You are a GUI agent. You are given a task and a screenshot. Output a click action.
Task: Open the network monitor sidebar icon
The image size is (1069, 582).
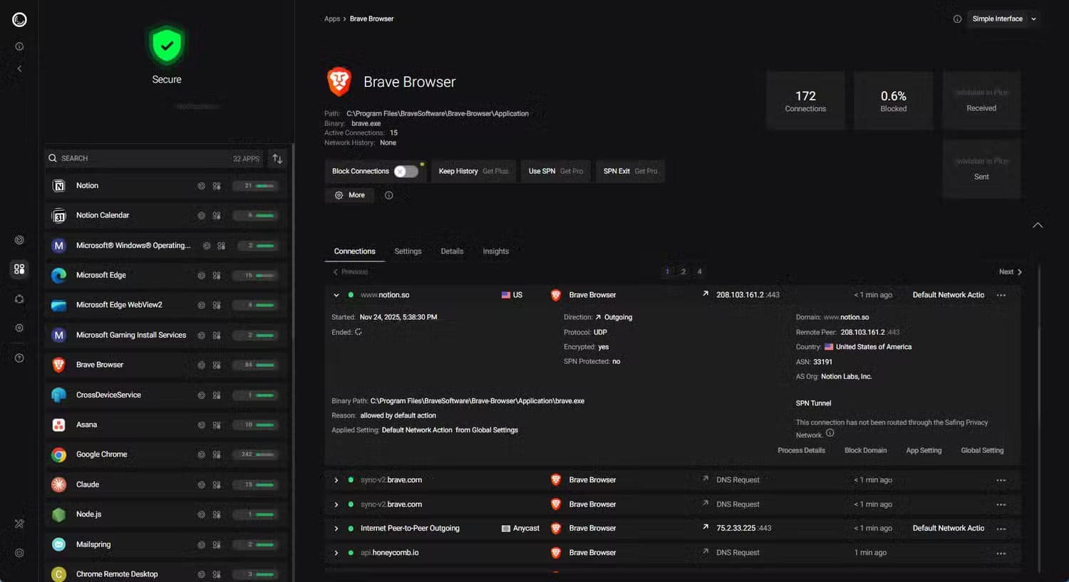pyautogui.click(x=19, y=239)
